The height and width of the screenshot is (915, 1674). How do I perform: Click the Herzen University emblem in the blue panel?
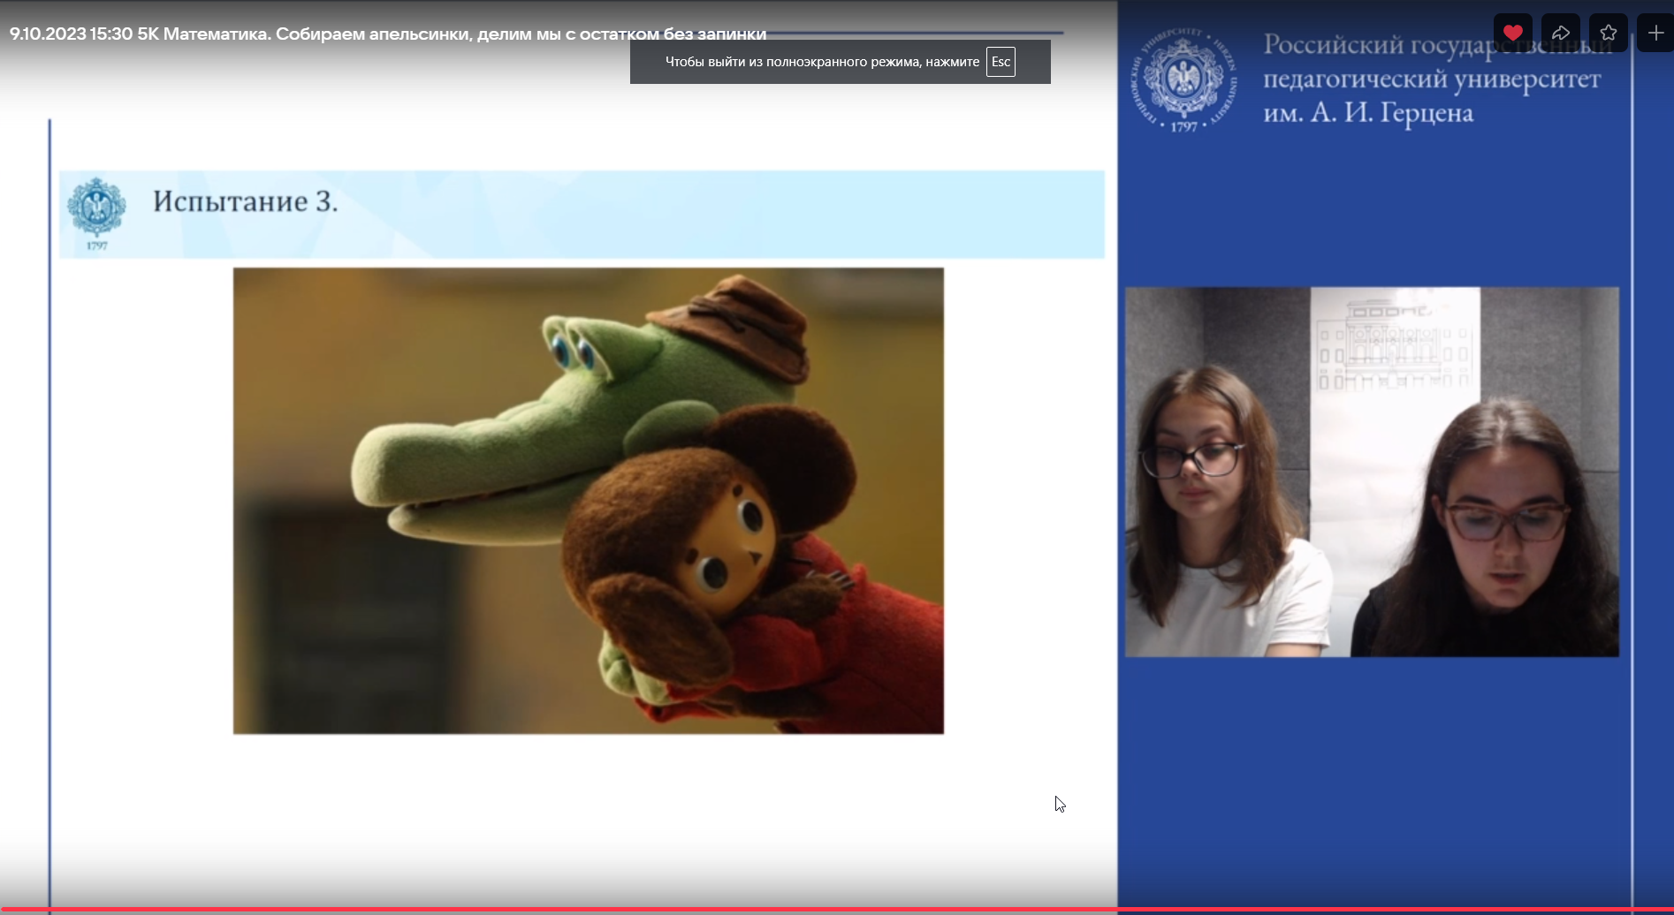click(1184, 80)
